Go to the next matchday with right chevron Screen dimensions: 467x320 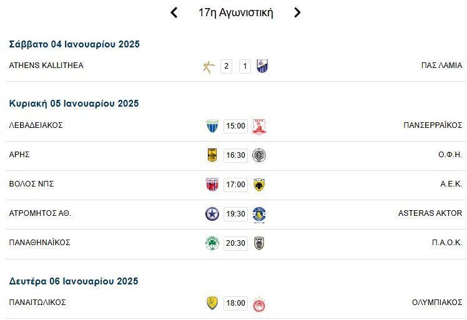(x=297, y=12)
